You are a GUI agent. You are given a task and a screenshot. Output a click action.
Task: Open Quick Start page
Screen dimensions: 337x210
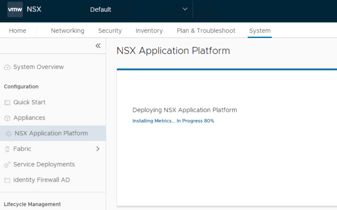tap(30, 102)
